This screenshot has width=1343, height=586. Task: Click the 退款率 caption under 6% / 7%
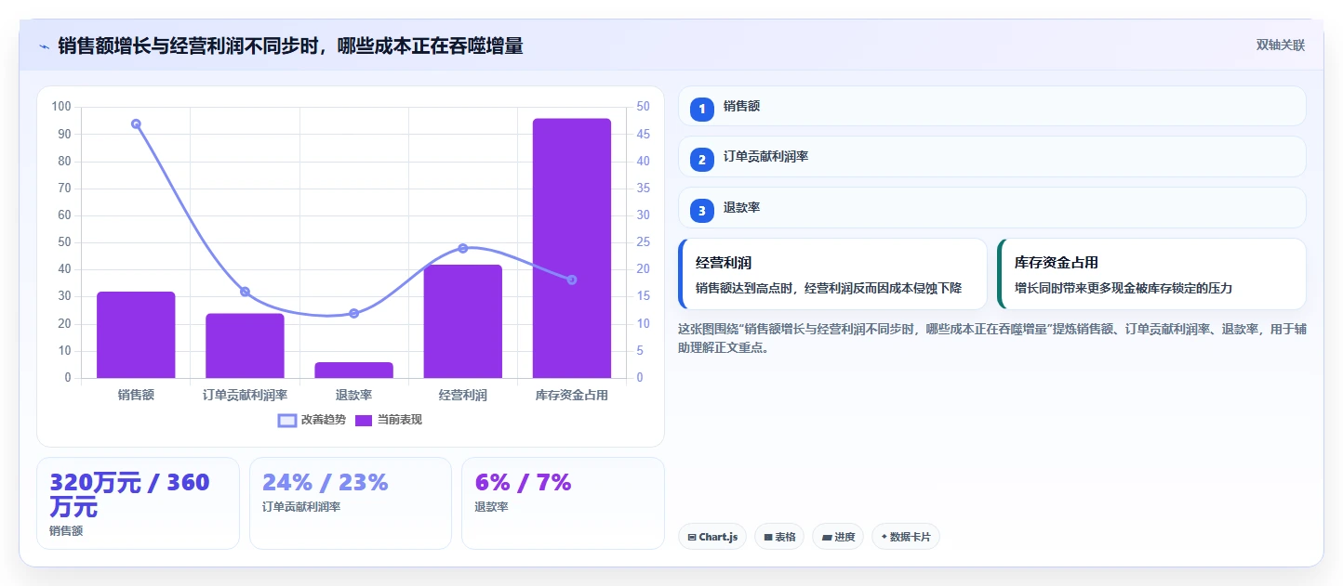tap(491, 507)
